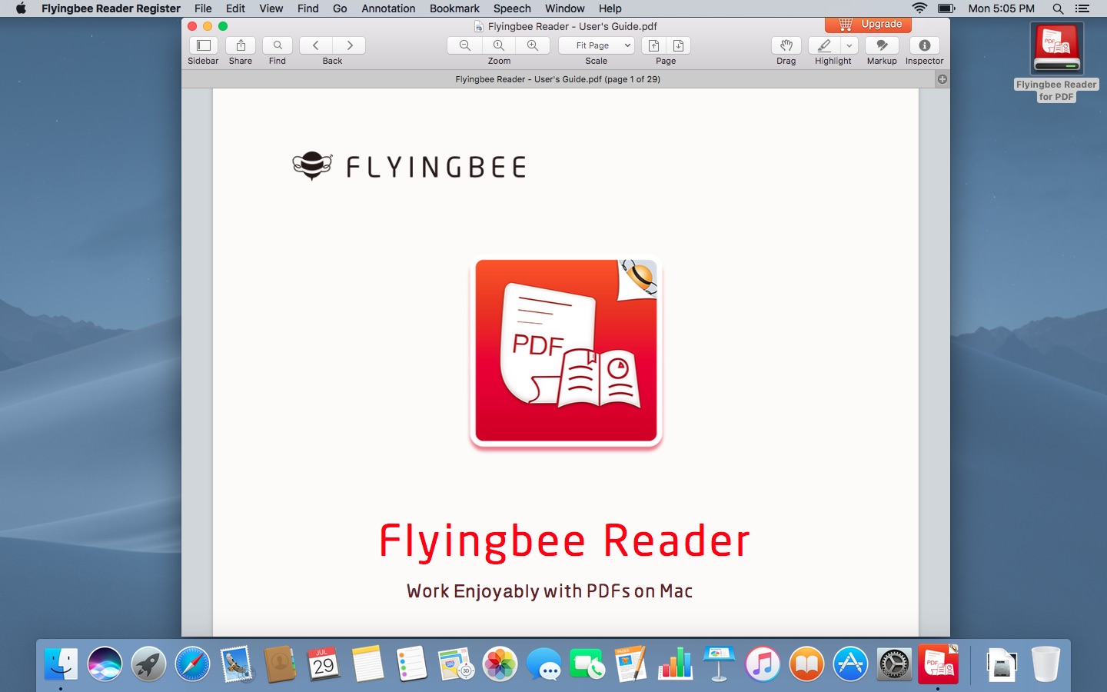Image resolution: width=1107 pixels, height=692 pixels.
Task: Open Notes in the Dock
Action: coord(367,664)
